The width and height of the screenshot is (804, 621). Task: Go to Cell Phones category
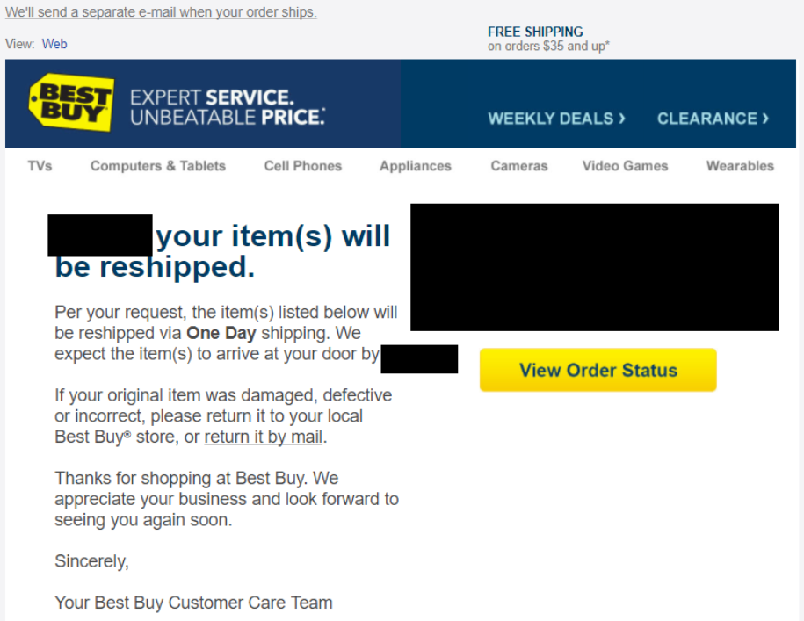click(303, 166)
